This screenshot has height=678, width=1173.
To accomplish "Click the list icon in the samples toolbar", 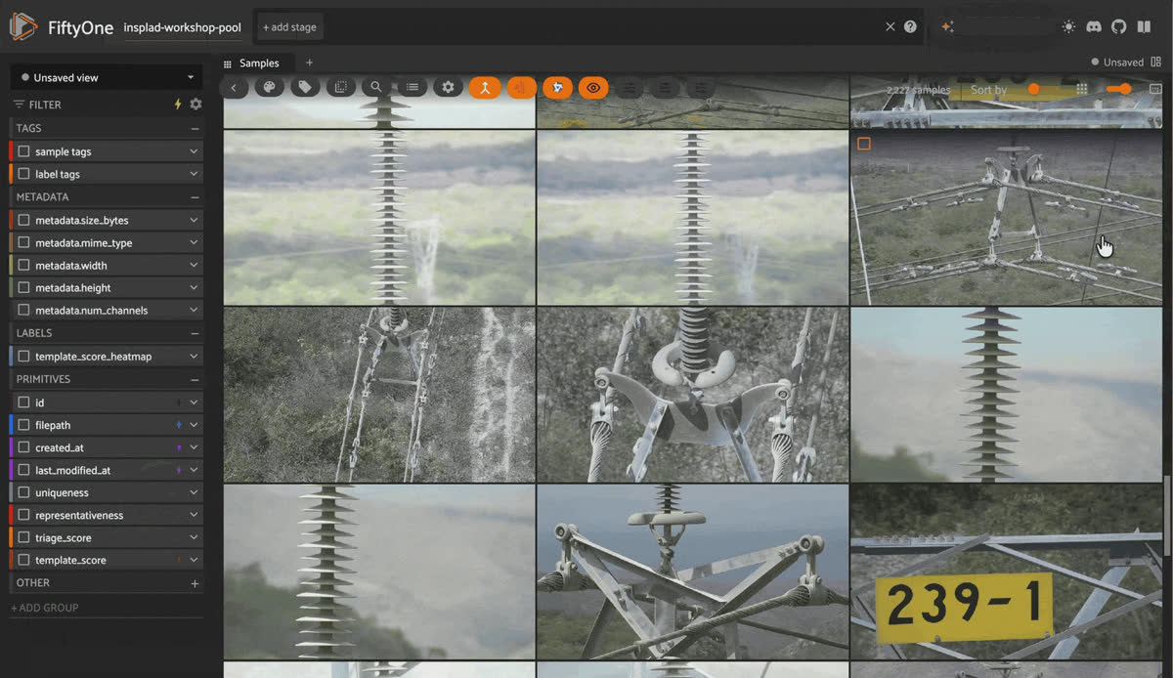I will click(x=413, y=87).
